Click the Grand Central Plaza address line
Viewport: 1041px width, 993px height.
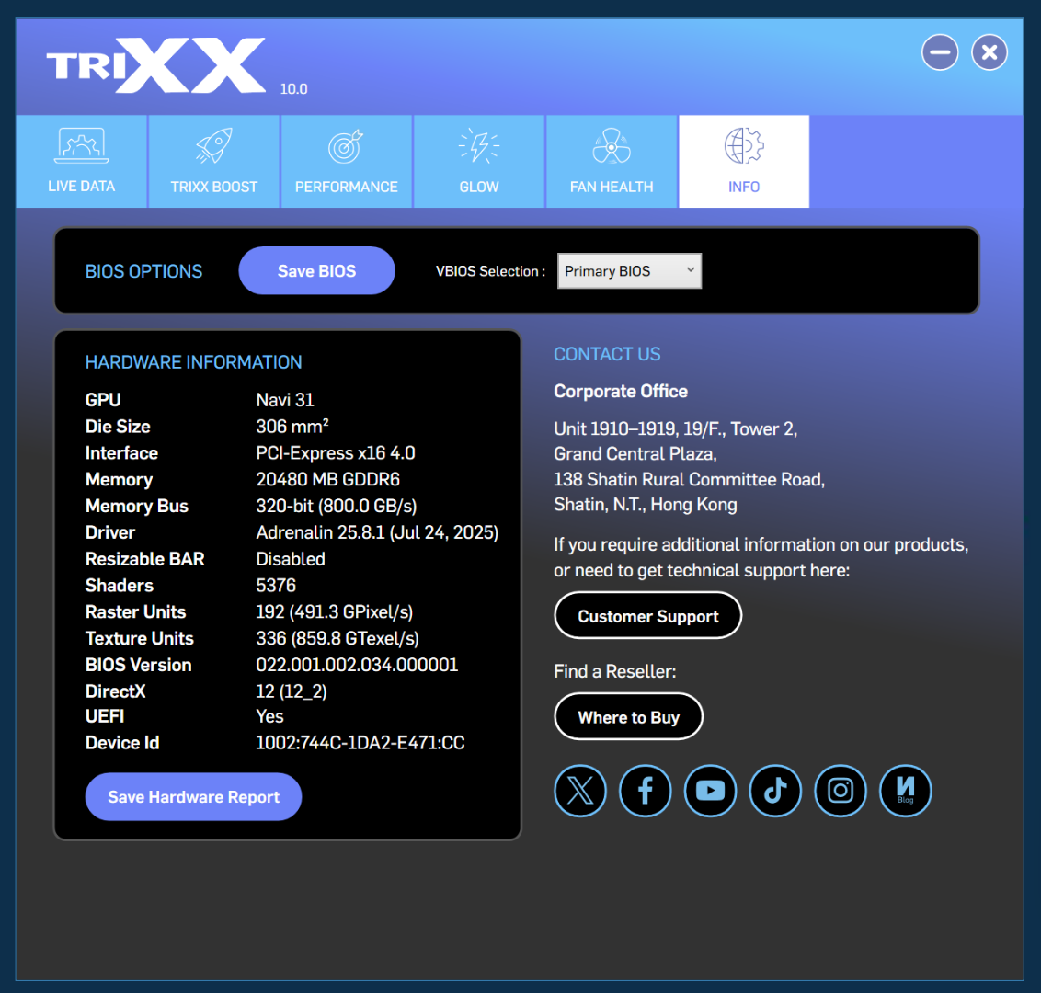point(635,454)
